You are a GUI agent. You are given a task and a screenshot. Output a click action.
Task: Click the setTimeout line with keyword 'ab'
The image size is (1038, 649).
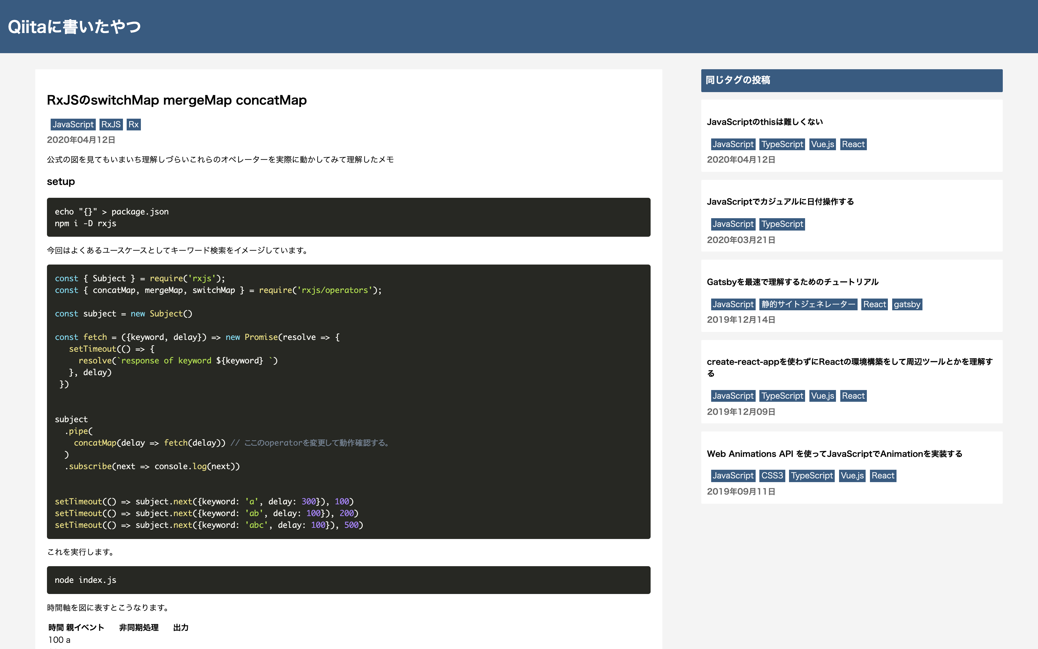point(207,513)
